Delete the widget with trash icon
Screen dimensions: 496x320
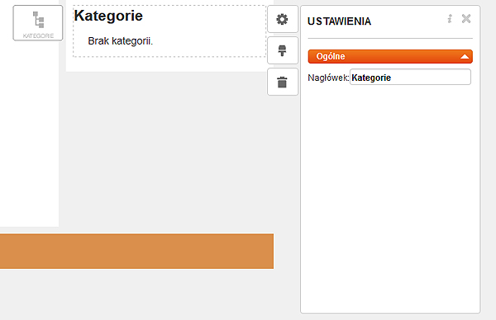click(282, 82)
